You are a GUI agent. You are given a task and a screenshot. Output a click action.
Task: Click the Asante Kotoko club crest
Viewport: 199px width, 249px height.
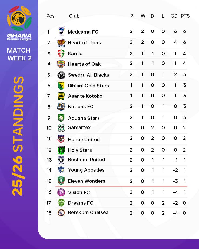61,96
